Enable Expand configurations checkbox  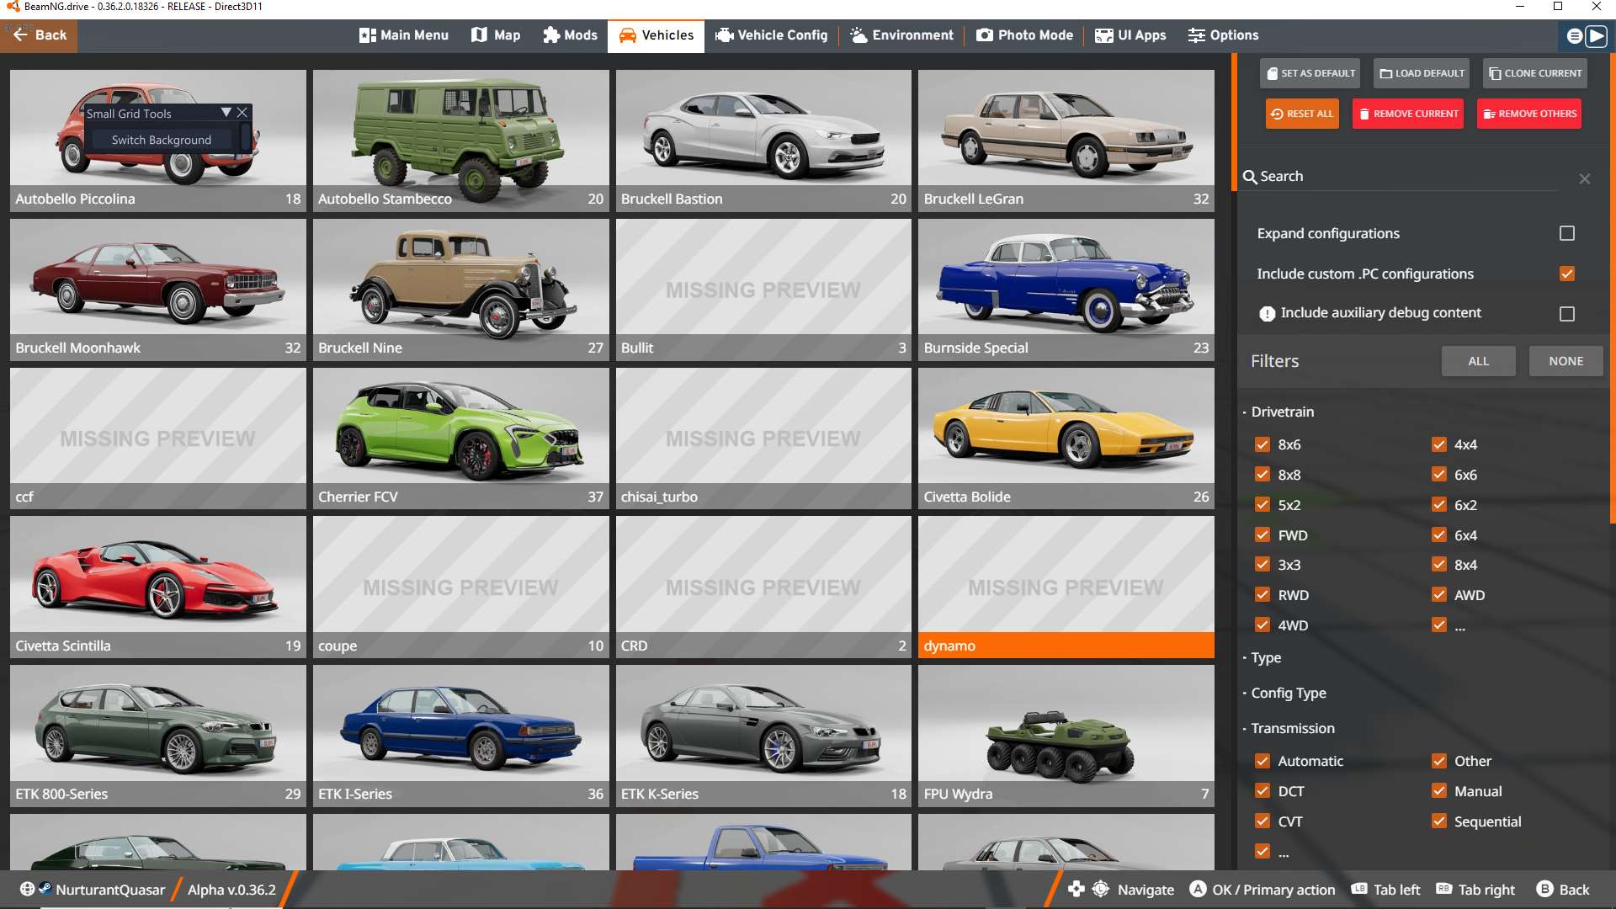[1566, 233]
